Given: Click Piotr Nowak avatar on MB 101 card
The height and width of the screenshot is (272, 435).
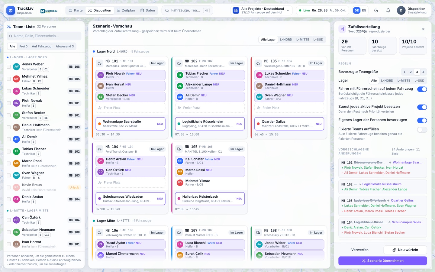Looking at the screenshot, I should click(x=101, y=75).
